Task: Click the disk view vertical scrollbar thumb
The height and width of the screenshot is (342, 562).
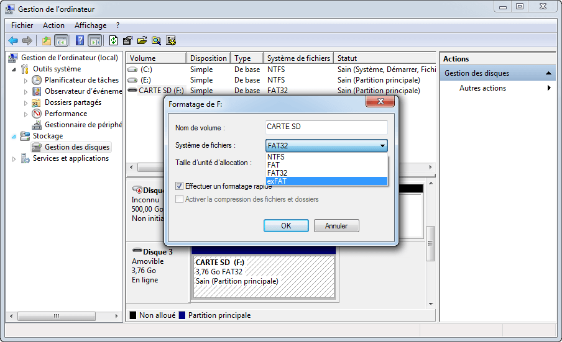Action: point(431,243)
